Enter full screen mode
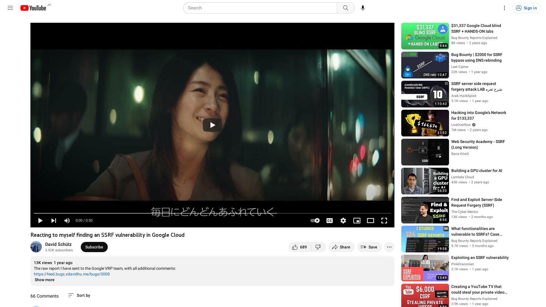546x307 pixels. tap(384, 221)
